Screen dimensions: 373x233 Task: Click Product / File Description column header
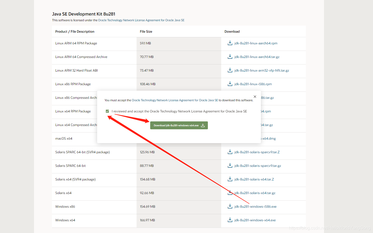click(75, 32)
